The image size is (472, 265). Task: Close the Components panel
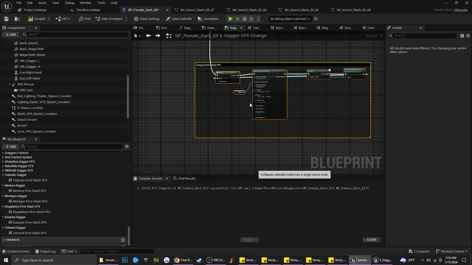(36, 28)
